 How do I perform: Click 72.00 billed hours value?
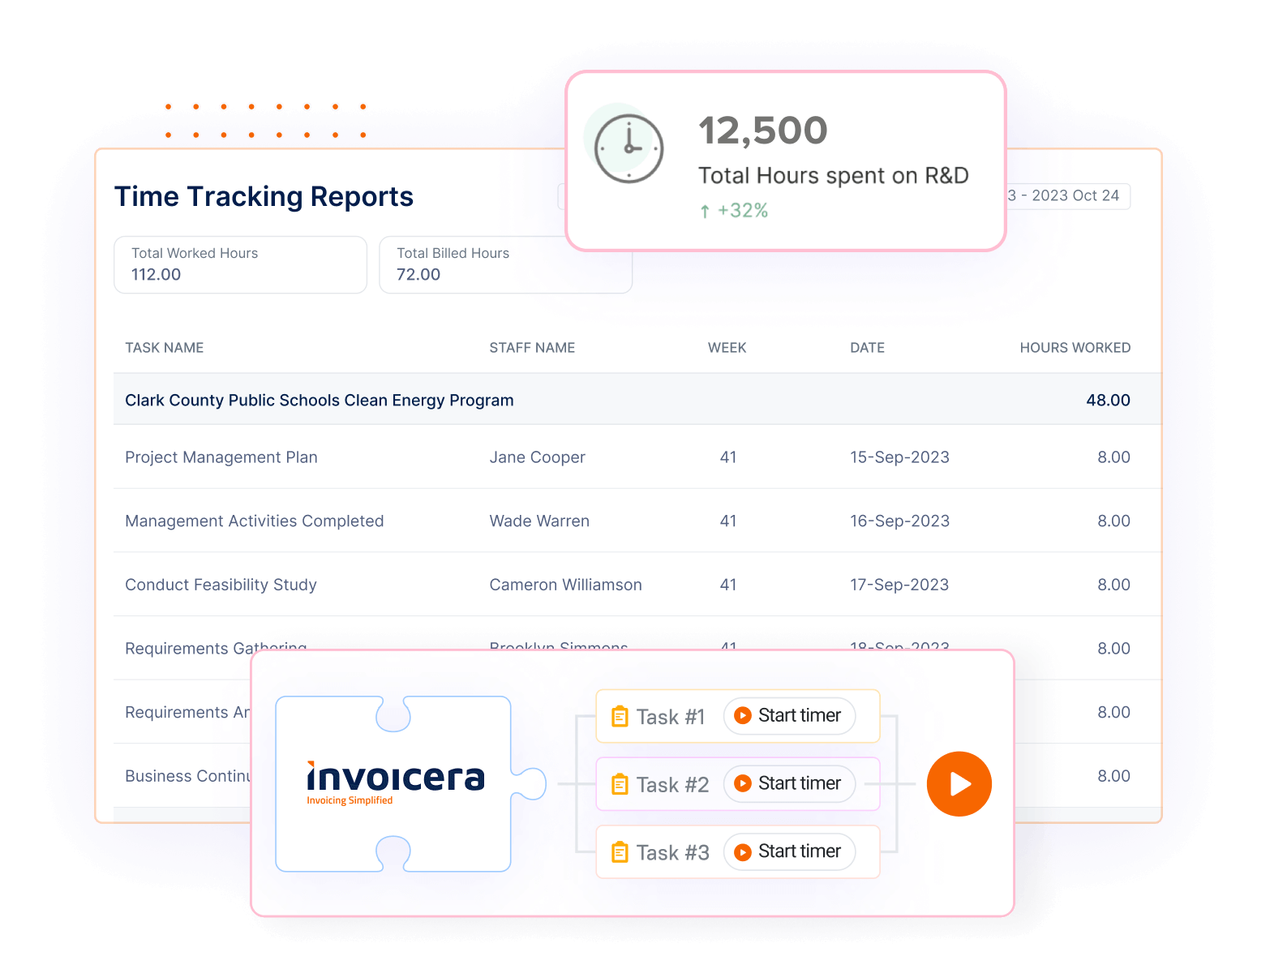pos(418,275)
